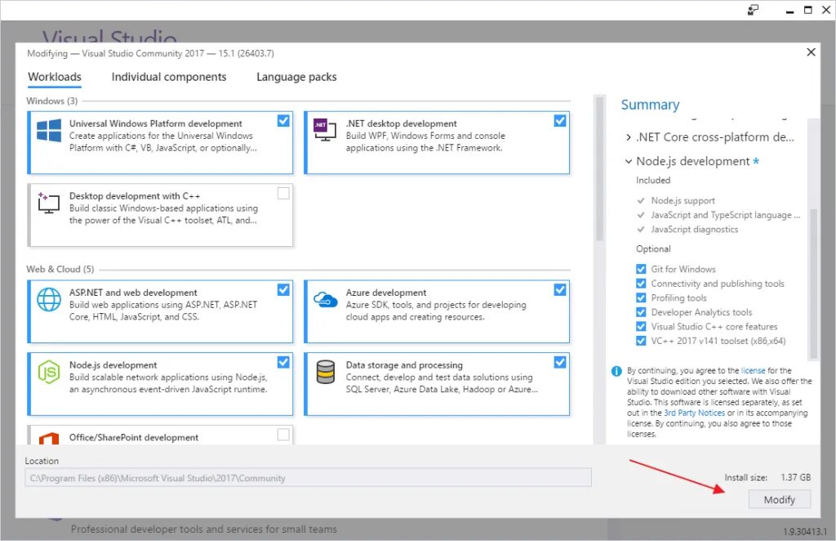Uncheck Connectivity and publishing tools option
The width and height of the screenshot is (836, 541).
tap(641, 284)
